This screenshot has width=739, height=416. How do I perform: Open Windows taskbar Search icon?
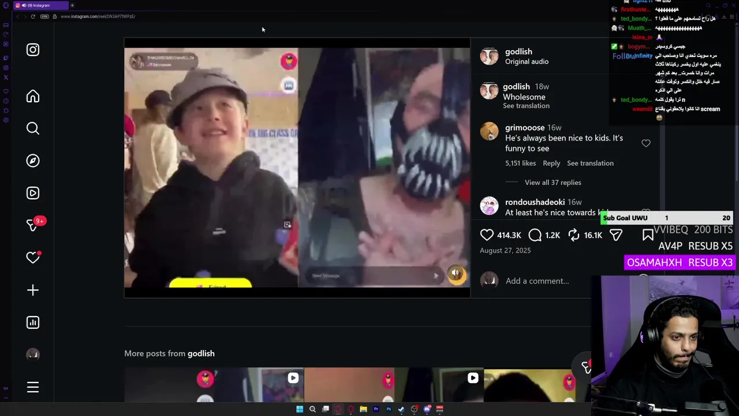312,409
